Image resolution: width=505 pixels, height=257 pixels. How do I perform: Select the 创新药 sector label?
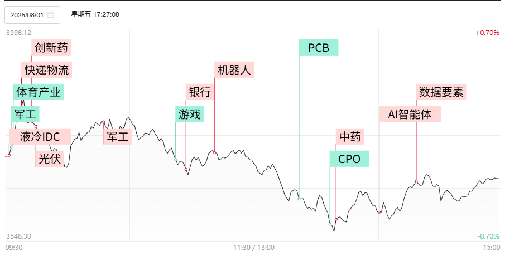(51, 48)
